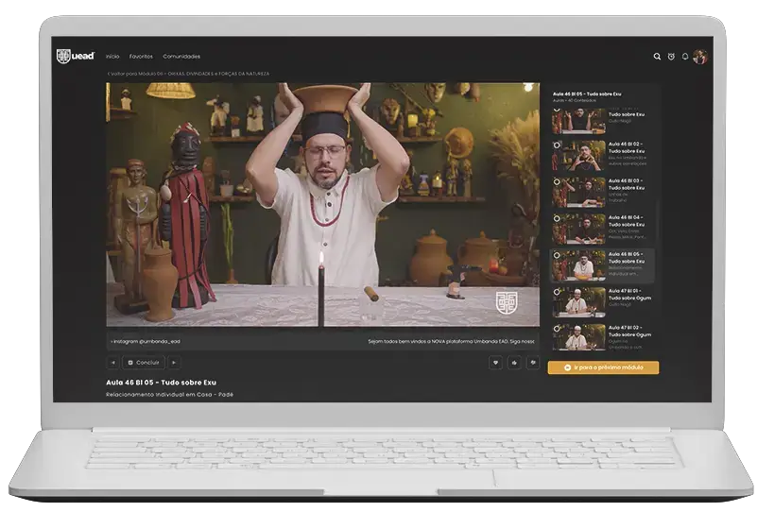Mark Aula 46 Bl 02 completion circle
The width and height of the screenshot is (757, 512).
click(x=557, y=145)
